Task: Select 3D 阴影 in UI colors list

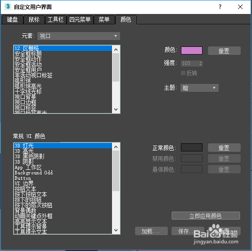Action: 63,162
